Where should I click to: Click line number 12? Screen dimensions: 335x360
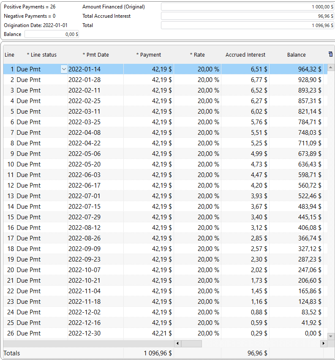(11, 185)
